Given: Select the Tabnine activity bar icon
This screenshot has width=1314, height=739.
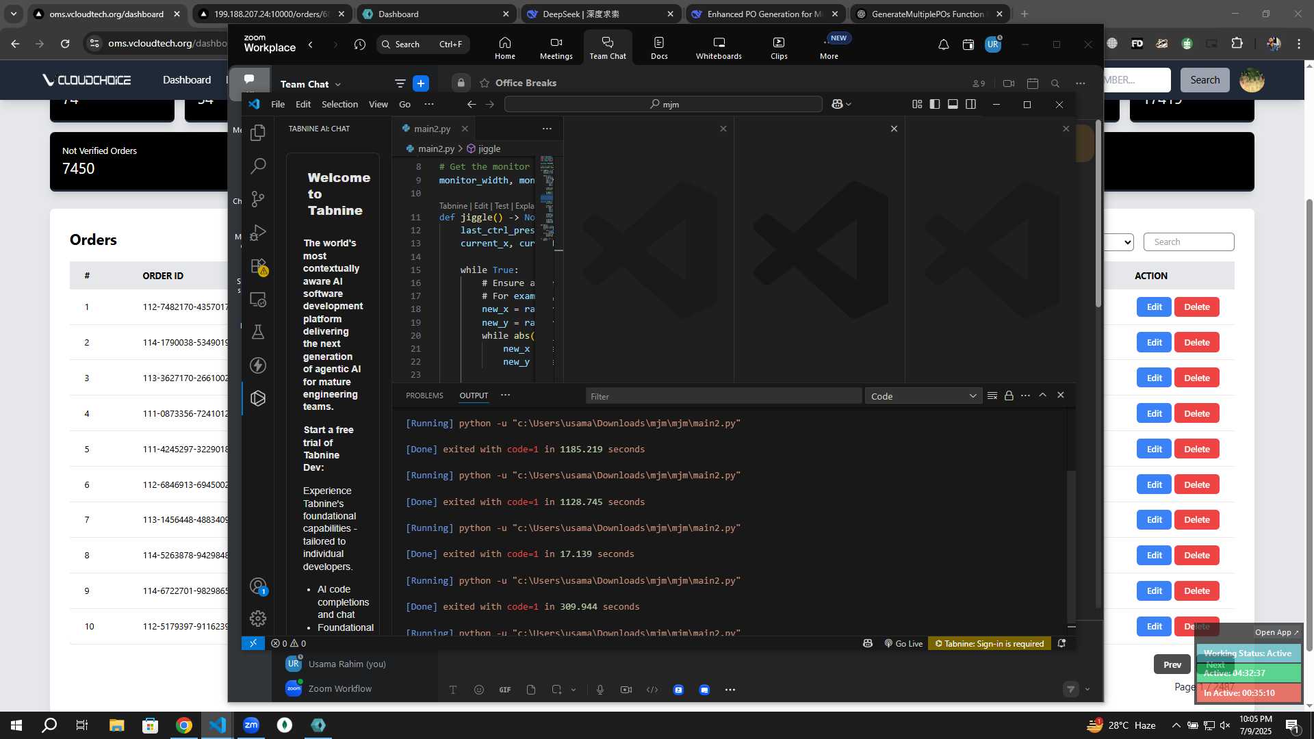Looking at the screenshot, I should tap(258, 398).
